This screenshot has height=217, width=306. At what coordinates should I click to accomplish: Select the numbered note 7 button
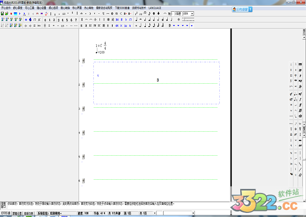(x=76, y=20)
